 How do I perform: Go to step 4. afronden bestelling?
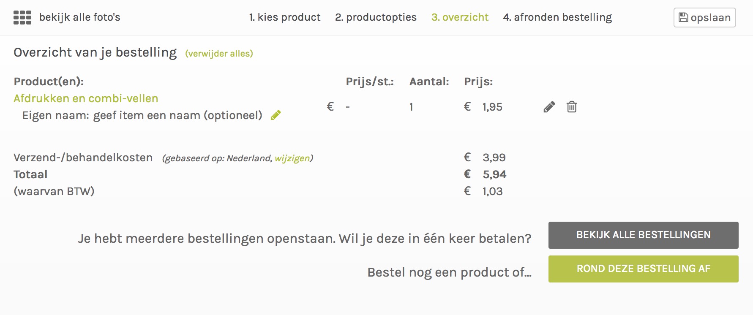point(557,17)
